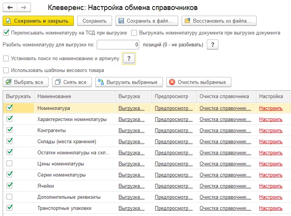Enable 'Использовать шаблоны весового товара' checkbox

coord(6,70)
